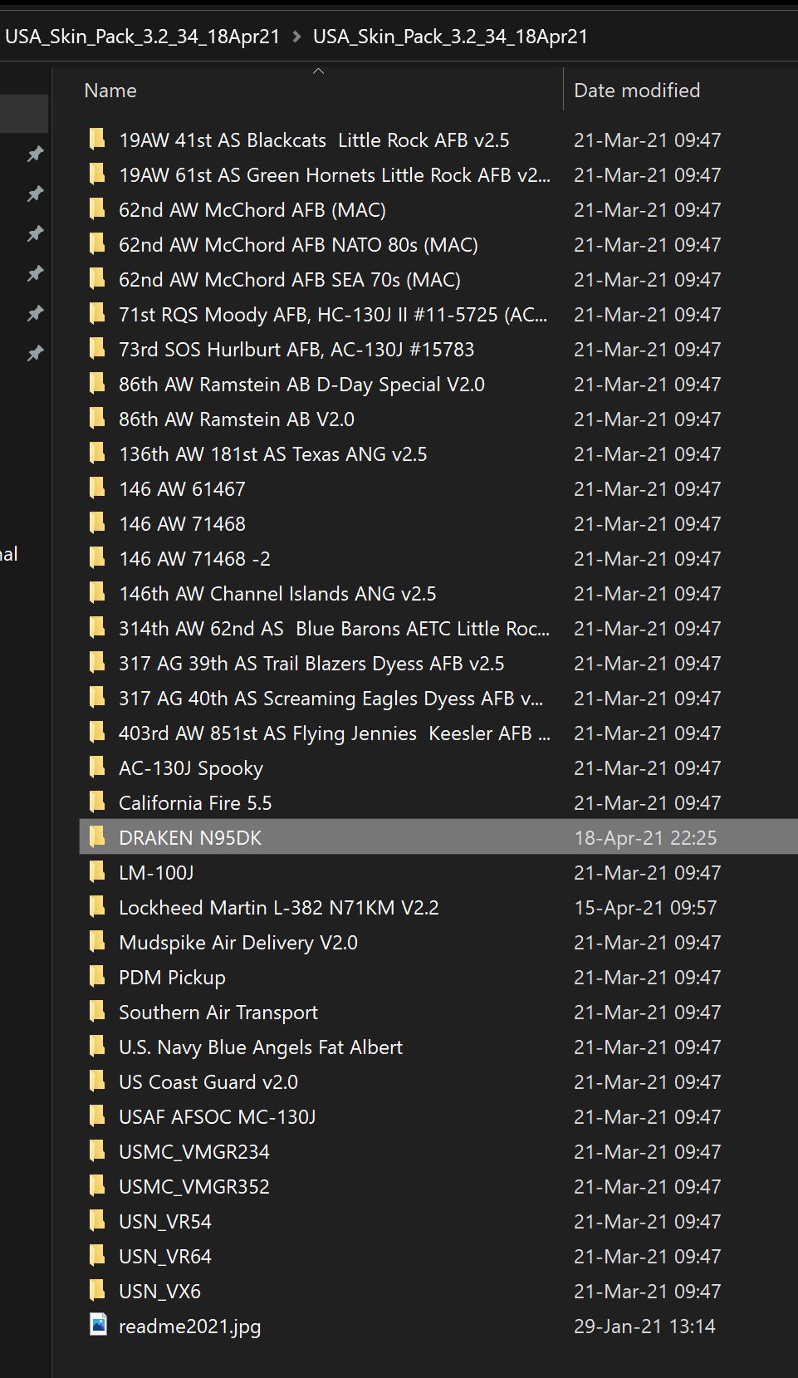Click the DRAKEN N95DK folder icon
The width and height of the screenshot is (798, 1378).
point(97,837)
